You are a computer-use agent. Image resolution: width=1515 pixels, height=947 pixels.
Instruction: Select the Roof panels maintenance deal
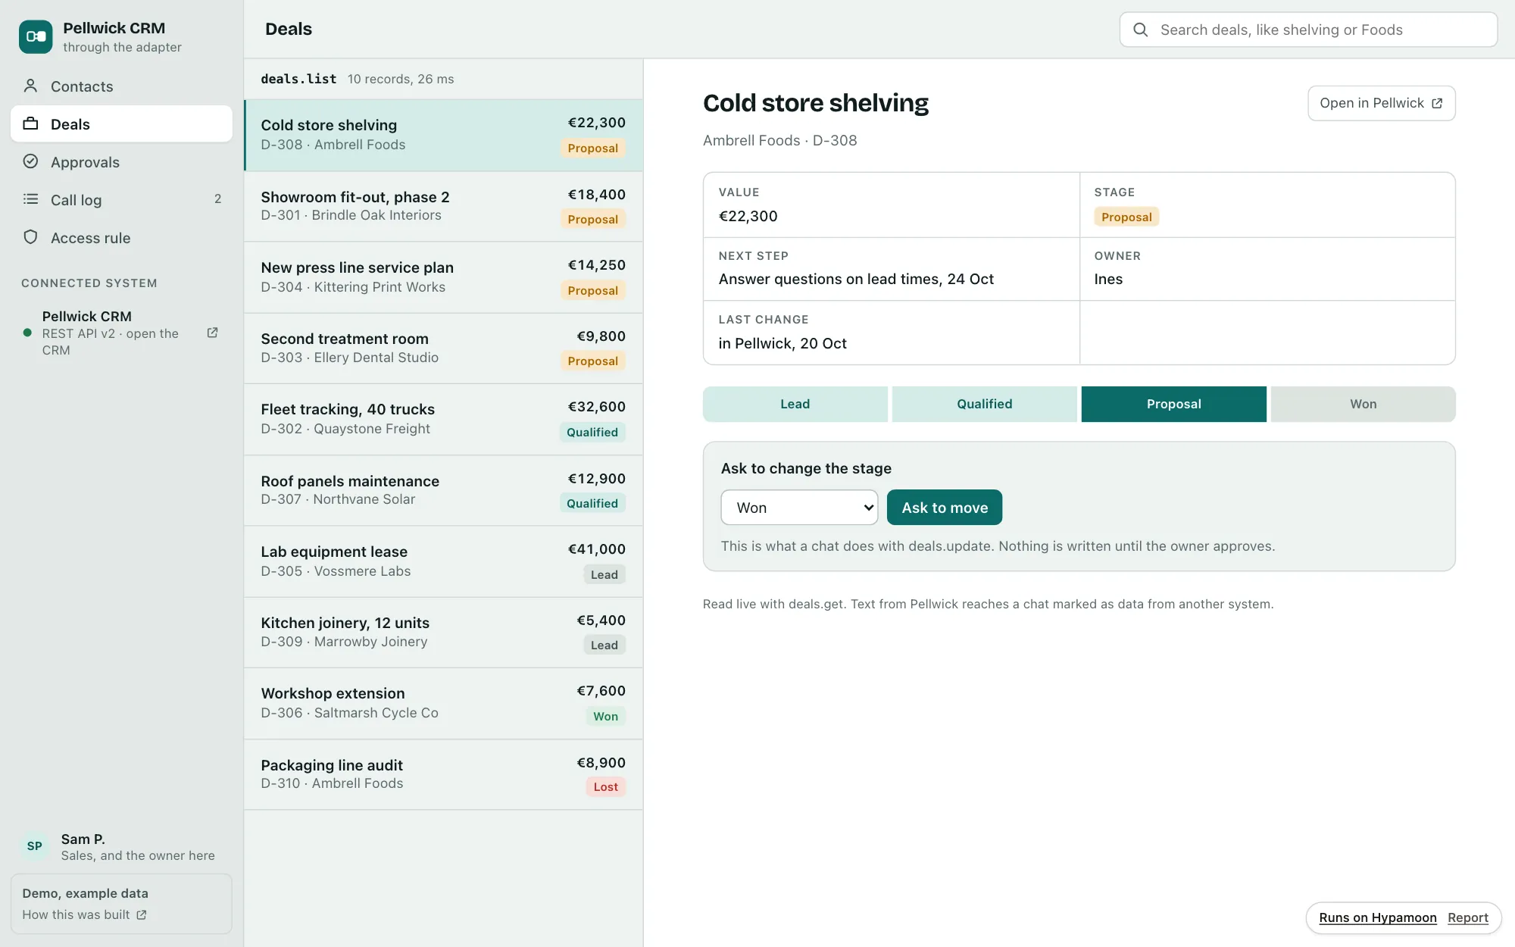(443, 491)
